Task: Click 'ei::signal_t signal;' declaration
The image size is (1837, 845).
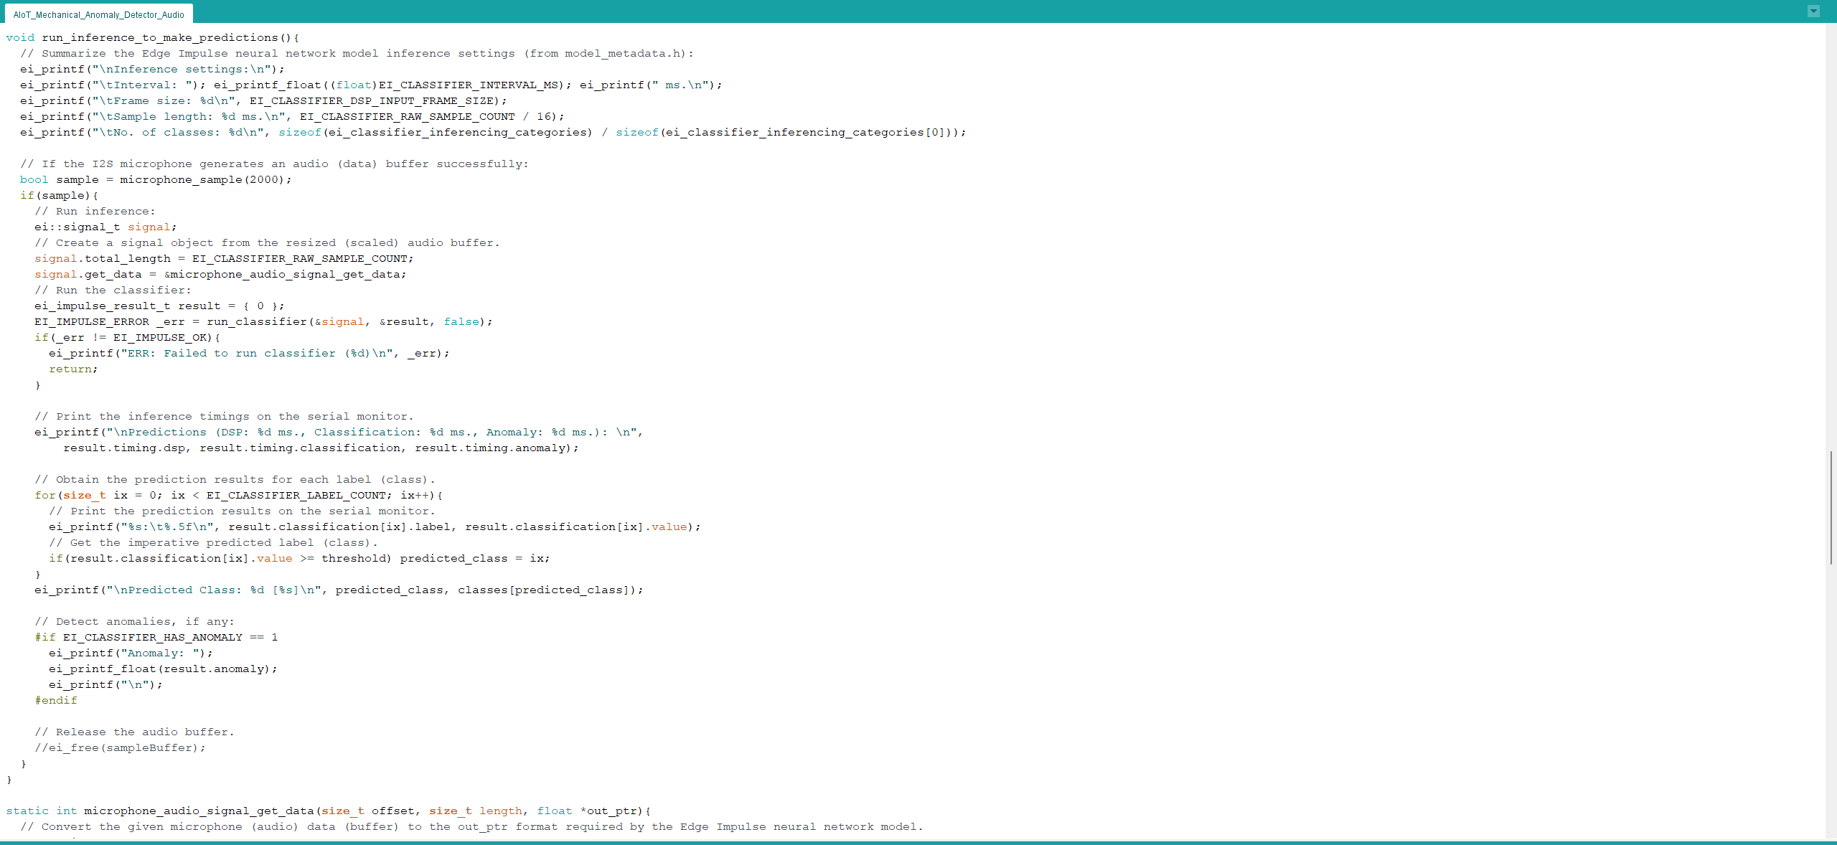Action: (105, 227)
